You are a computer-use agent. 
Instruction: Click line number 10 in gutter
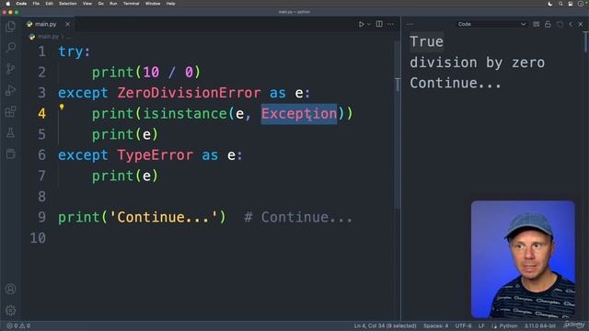[38, 238]
